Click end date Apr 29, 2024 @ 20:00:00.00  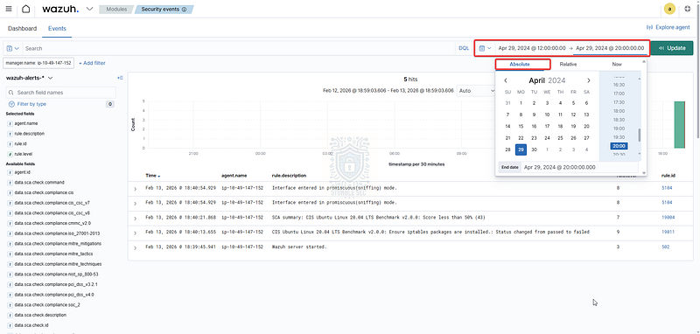pos(610,48)
